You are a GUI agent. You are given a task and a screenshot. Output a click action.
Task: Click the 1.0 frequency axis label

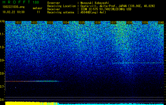(2, 47)
